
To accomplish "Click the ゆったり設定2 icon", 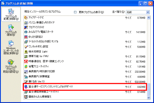I will coord(26,37).
